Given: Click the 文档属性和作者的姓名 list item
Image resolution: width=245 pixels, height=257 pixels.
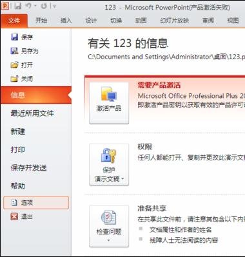Looking at the screenshot, I should pyautogui.click(x=181, y=230).
